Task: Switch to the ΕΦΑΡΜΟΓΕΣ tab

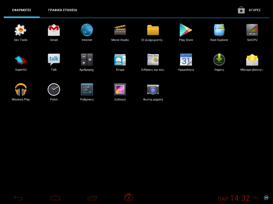Action: 22,10
